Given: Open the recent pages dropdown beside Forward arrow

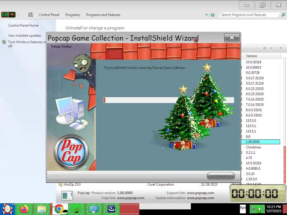Looking at the screenshot, I should 18,15.
